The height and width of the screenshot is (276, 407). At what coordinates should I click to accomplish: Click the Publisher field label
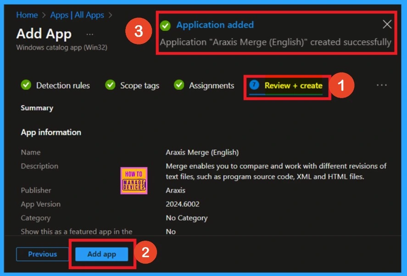(x=36, y=190)
